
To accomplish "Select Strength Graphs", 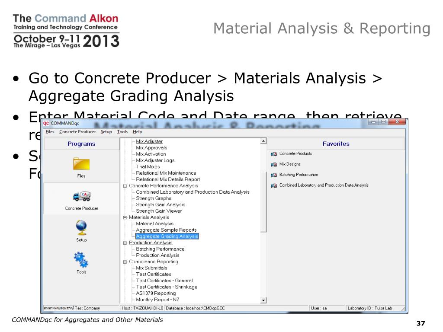I will 154,198.
